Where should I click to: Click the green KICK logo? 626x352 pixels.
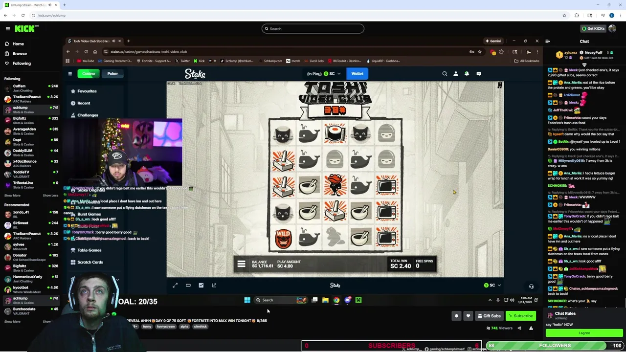pyautogui.click(x=24, y=29)
